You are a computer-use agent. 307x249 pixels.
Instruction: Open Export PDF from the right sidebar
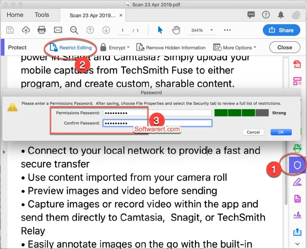[297, 65]
